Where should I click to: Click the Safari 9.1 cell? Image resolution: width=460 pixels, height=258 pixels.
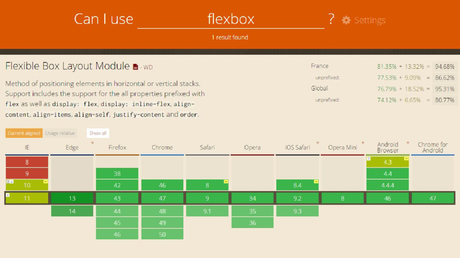[x=207, y=211]
